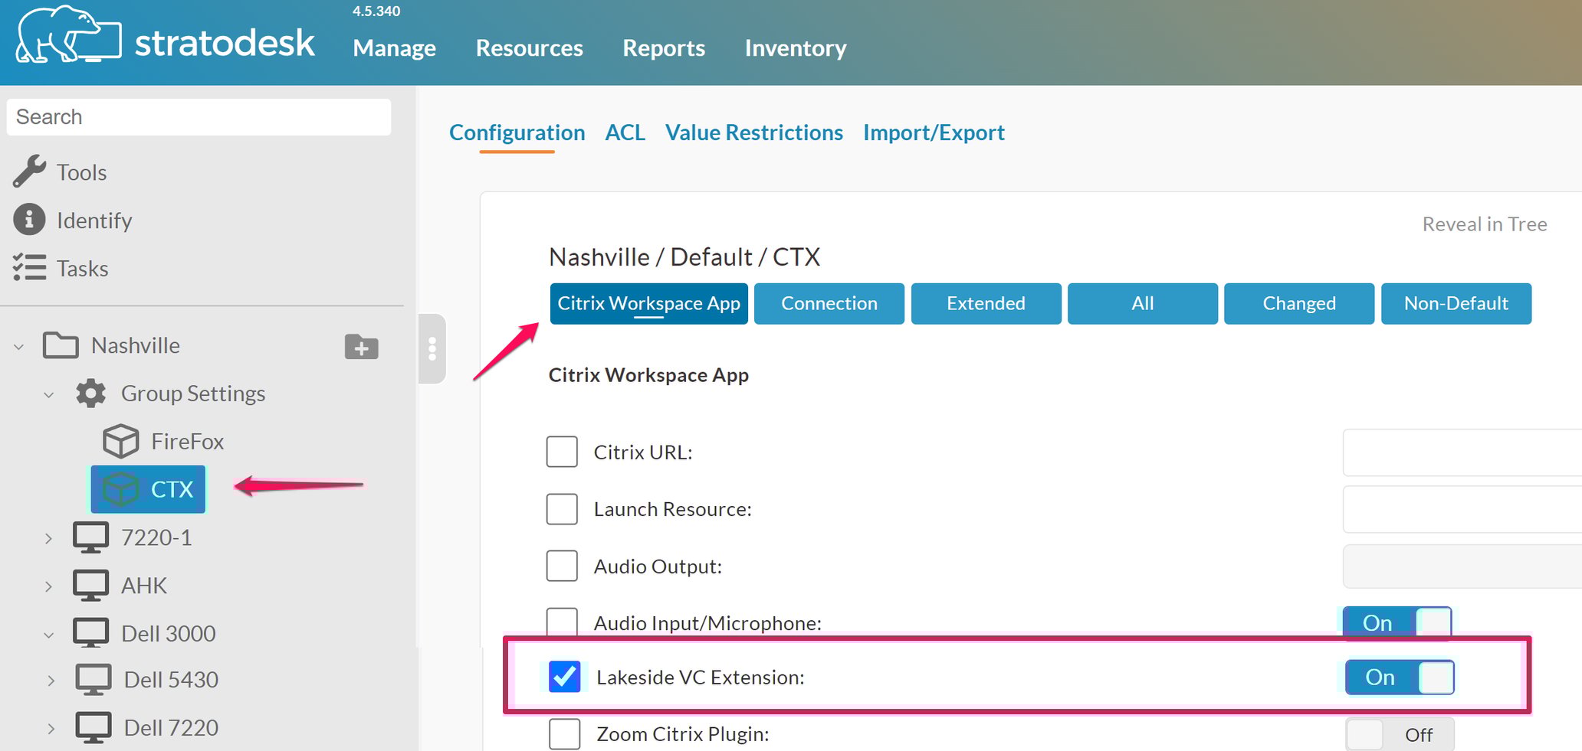Enable the Zoom Citrix Plugin toggle
Screen dimensions: 1582x751
click(1398, 733)
